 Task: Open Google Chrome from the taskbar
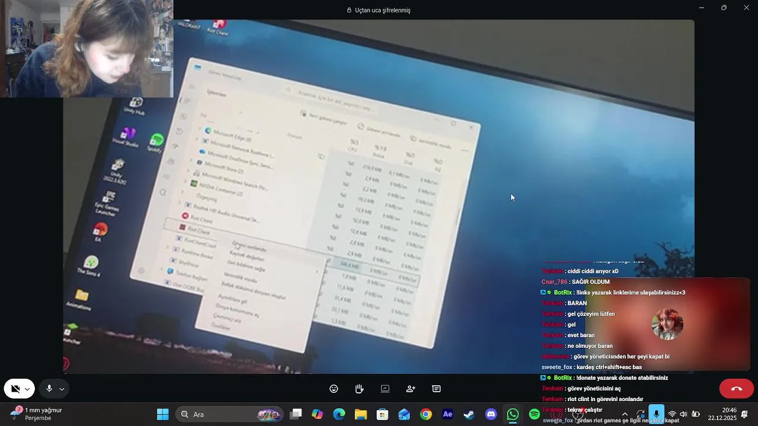pos(426,414)
